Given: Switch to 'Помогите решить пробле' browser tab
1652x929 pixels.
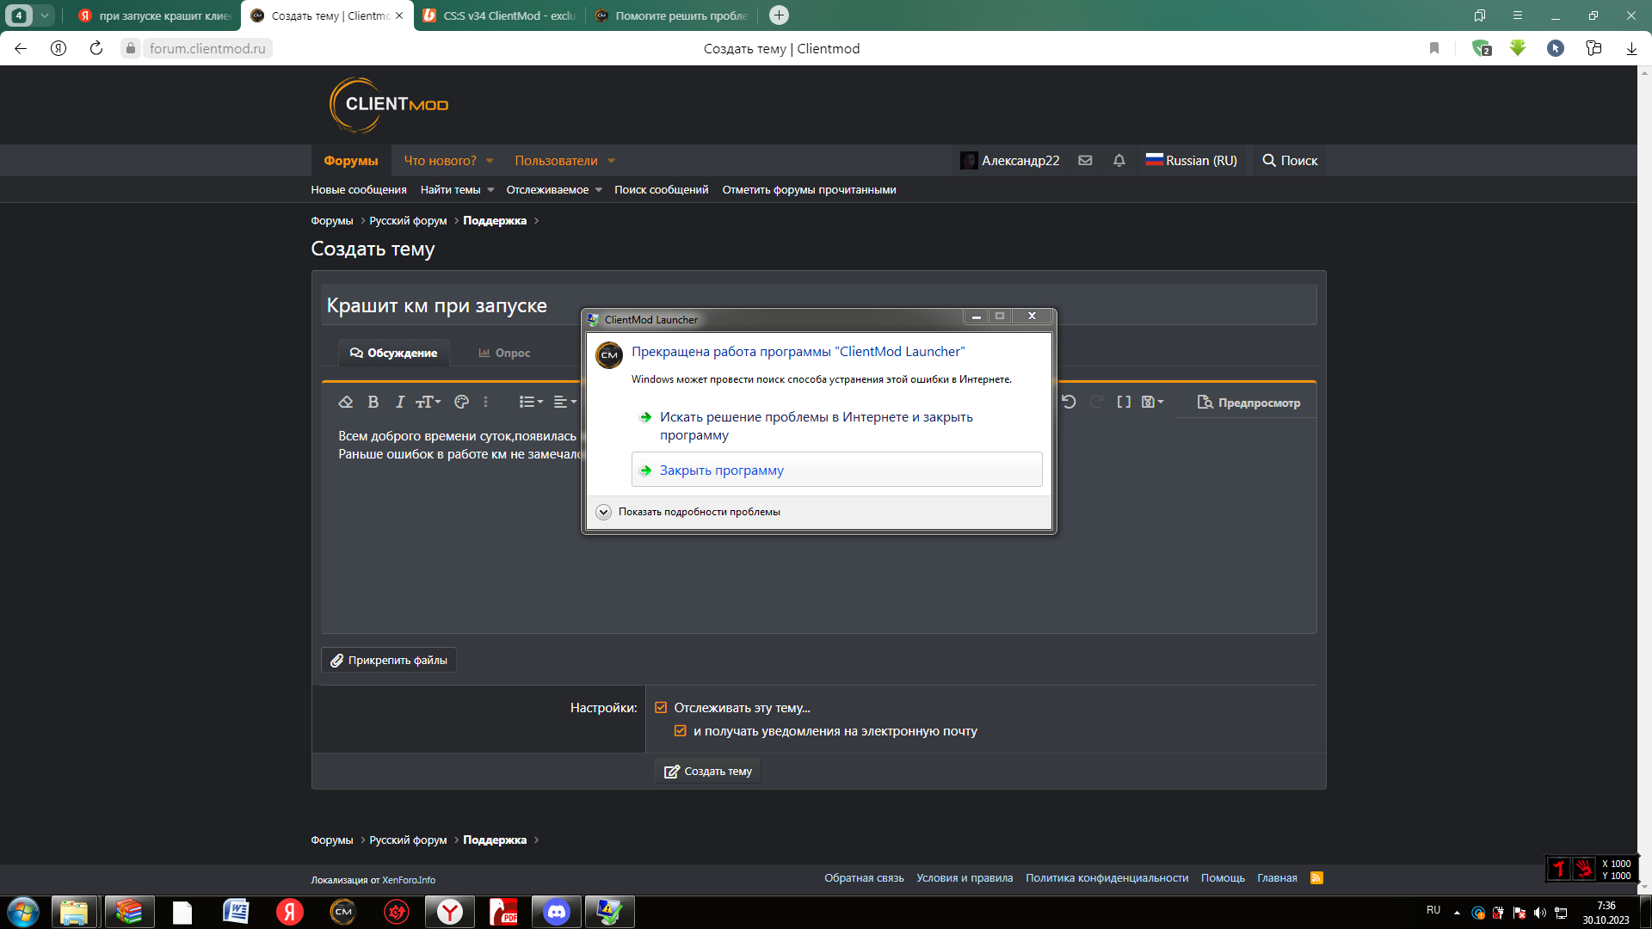Looking at the screenshot, I should (672, 15).
